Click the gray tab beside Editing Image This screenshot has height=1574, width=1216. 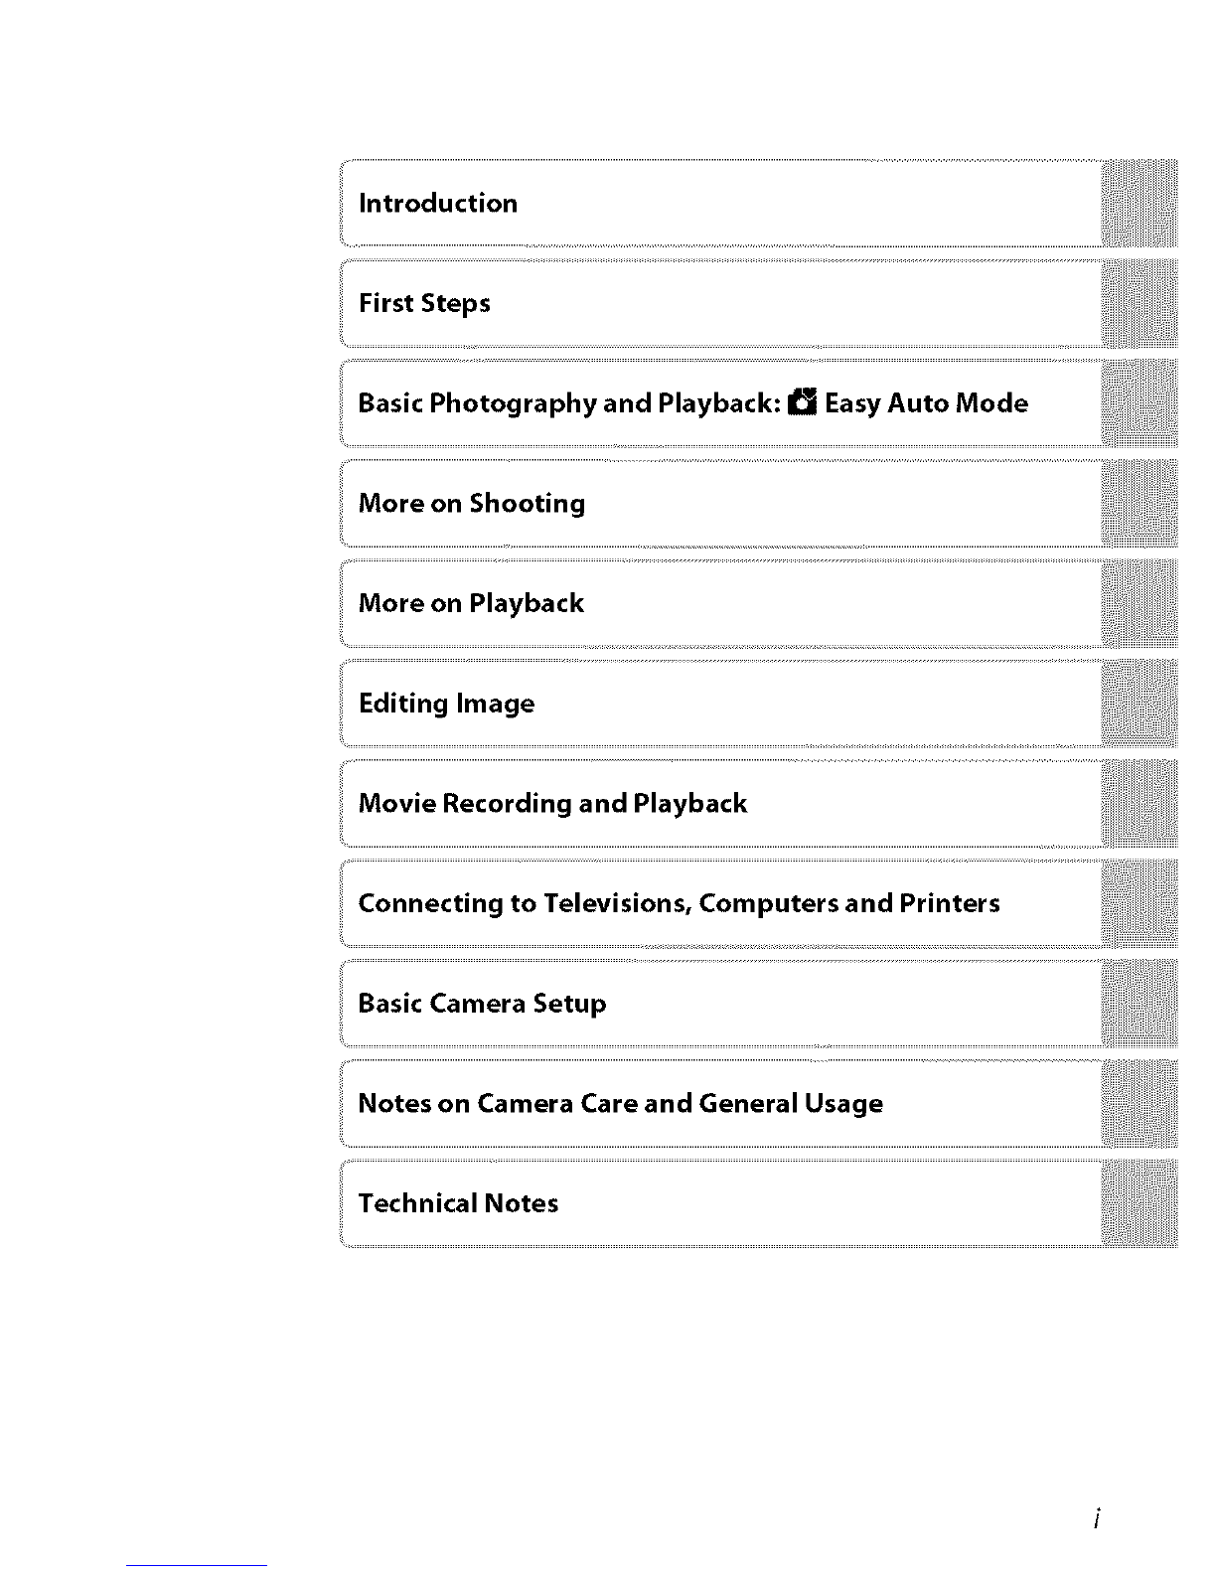(x=1140, y=704)
